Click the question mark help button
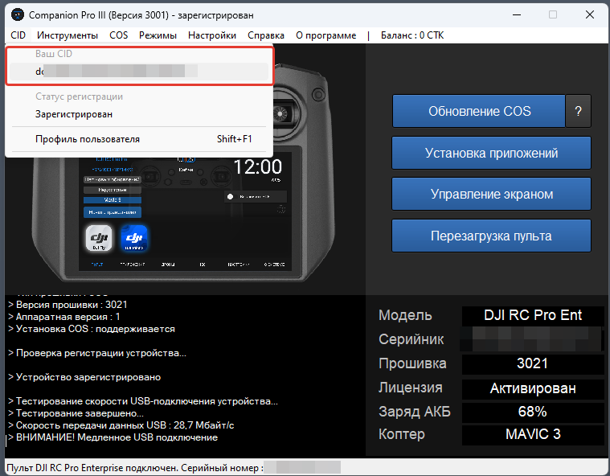The height and width of the screenshot is (476, 610). pyautogui.click(x=578, y=111)
